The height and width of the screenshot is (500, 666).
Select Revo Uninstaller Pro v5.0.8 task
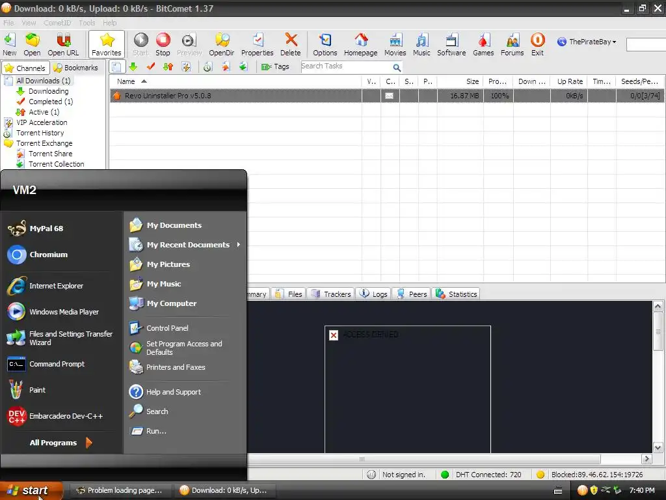[387, 96]
